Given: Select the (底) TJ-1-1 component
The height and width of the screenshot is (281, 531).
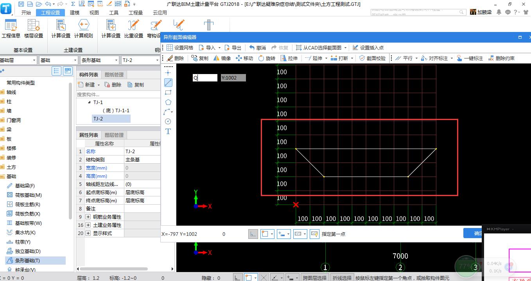Looking at the screenshot, I should point(116,110).
